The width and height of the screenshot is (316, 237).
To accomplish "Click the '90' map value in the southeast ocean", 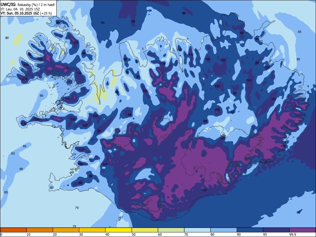I will tap(299, 212).
